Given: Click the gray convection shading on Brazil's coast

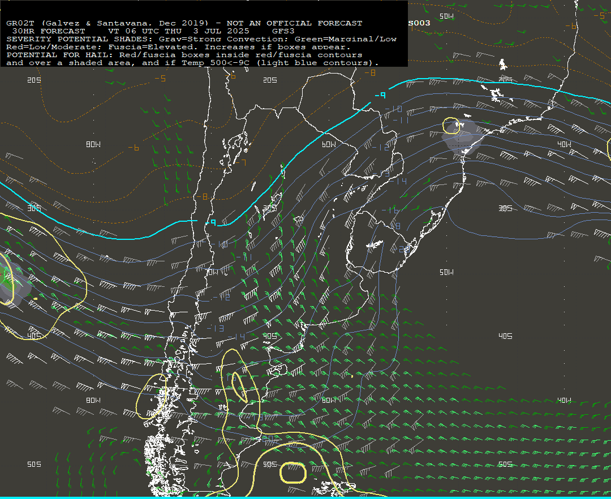Looking at the screenshot, I should (462, 137).
